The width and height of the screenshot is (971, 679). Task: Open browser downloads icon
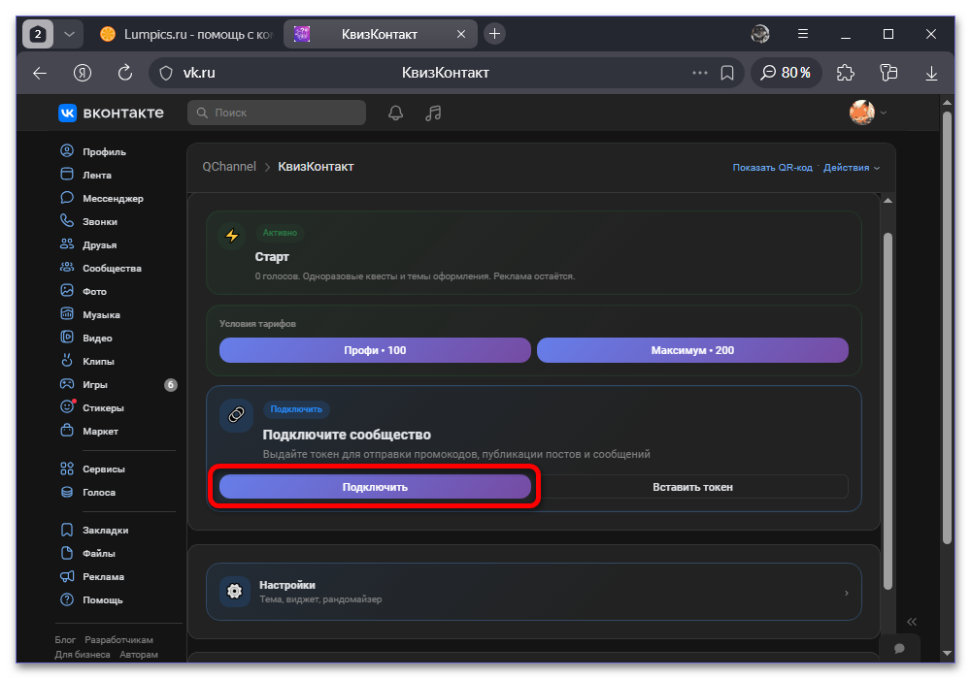click(x=931, y=73)
